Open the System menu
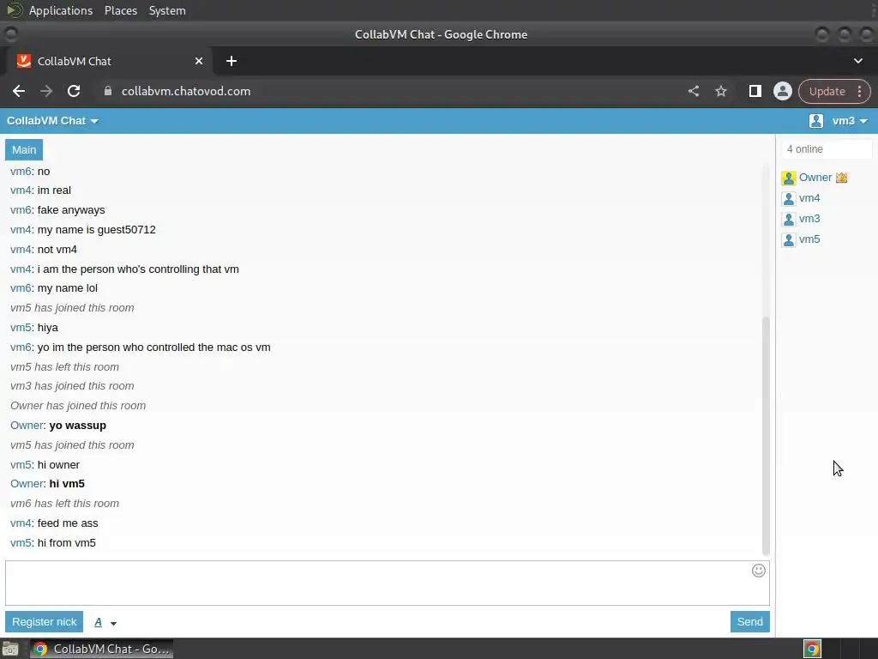This screenshot has height=659, width=878. click(167, 10)
